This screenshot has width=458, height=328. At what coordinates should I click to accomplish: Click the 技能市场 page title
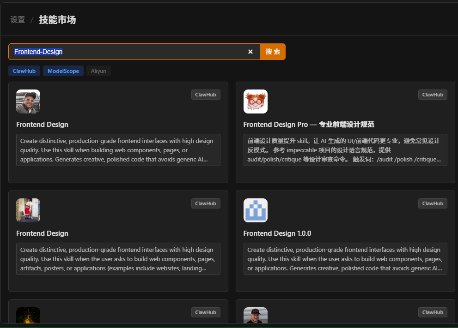(x=58, y=19)
